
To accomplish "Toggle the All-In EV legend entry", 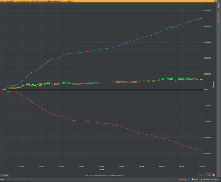I will 122,175.
